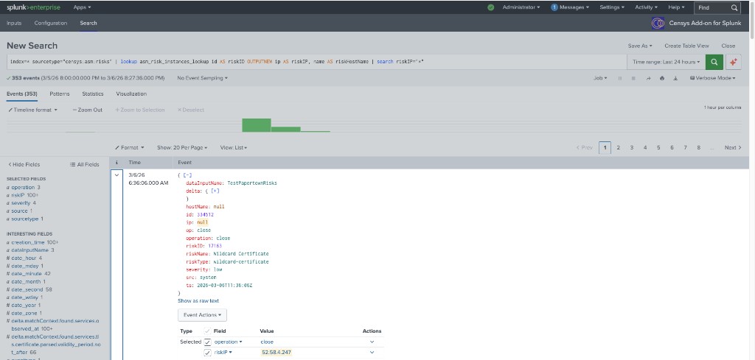
Task: Open the Job dropdown
Action: pyautogui.click(x=600, y=78)
